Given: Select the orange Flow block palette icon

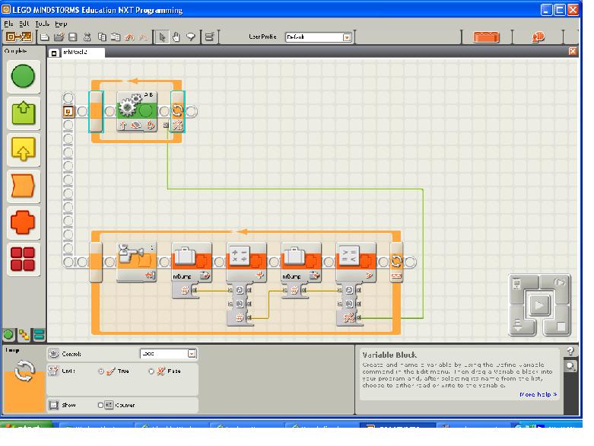Looking at the screenshot, I should click(x=23, y=186).
